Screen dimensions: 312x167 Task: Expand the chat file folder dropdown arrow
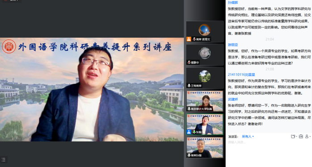tap(296, 137)
